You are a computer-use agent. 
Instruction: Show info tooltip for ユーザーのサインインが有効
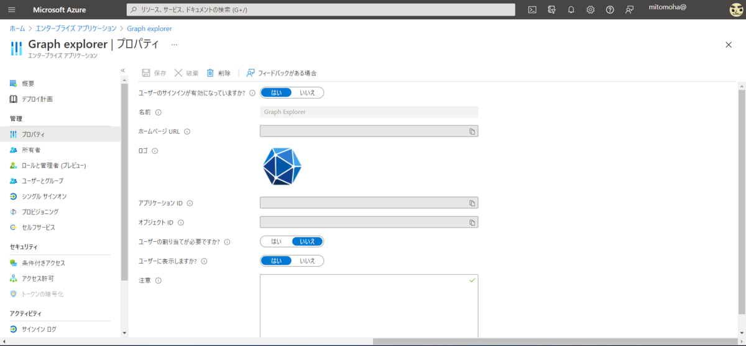coord(252,93)
